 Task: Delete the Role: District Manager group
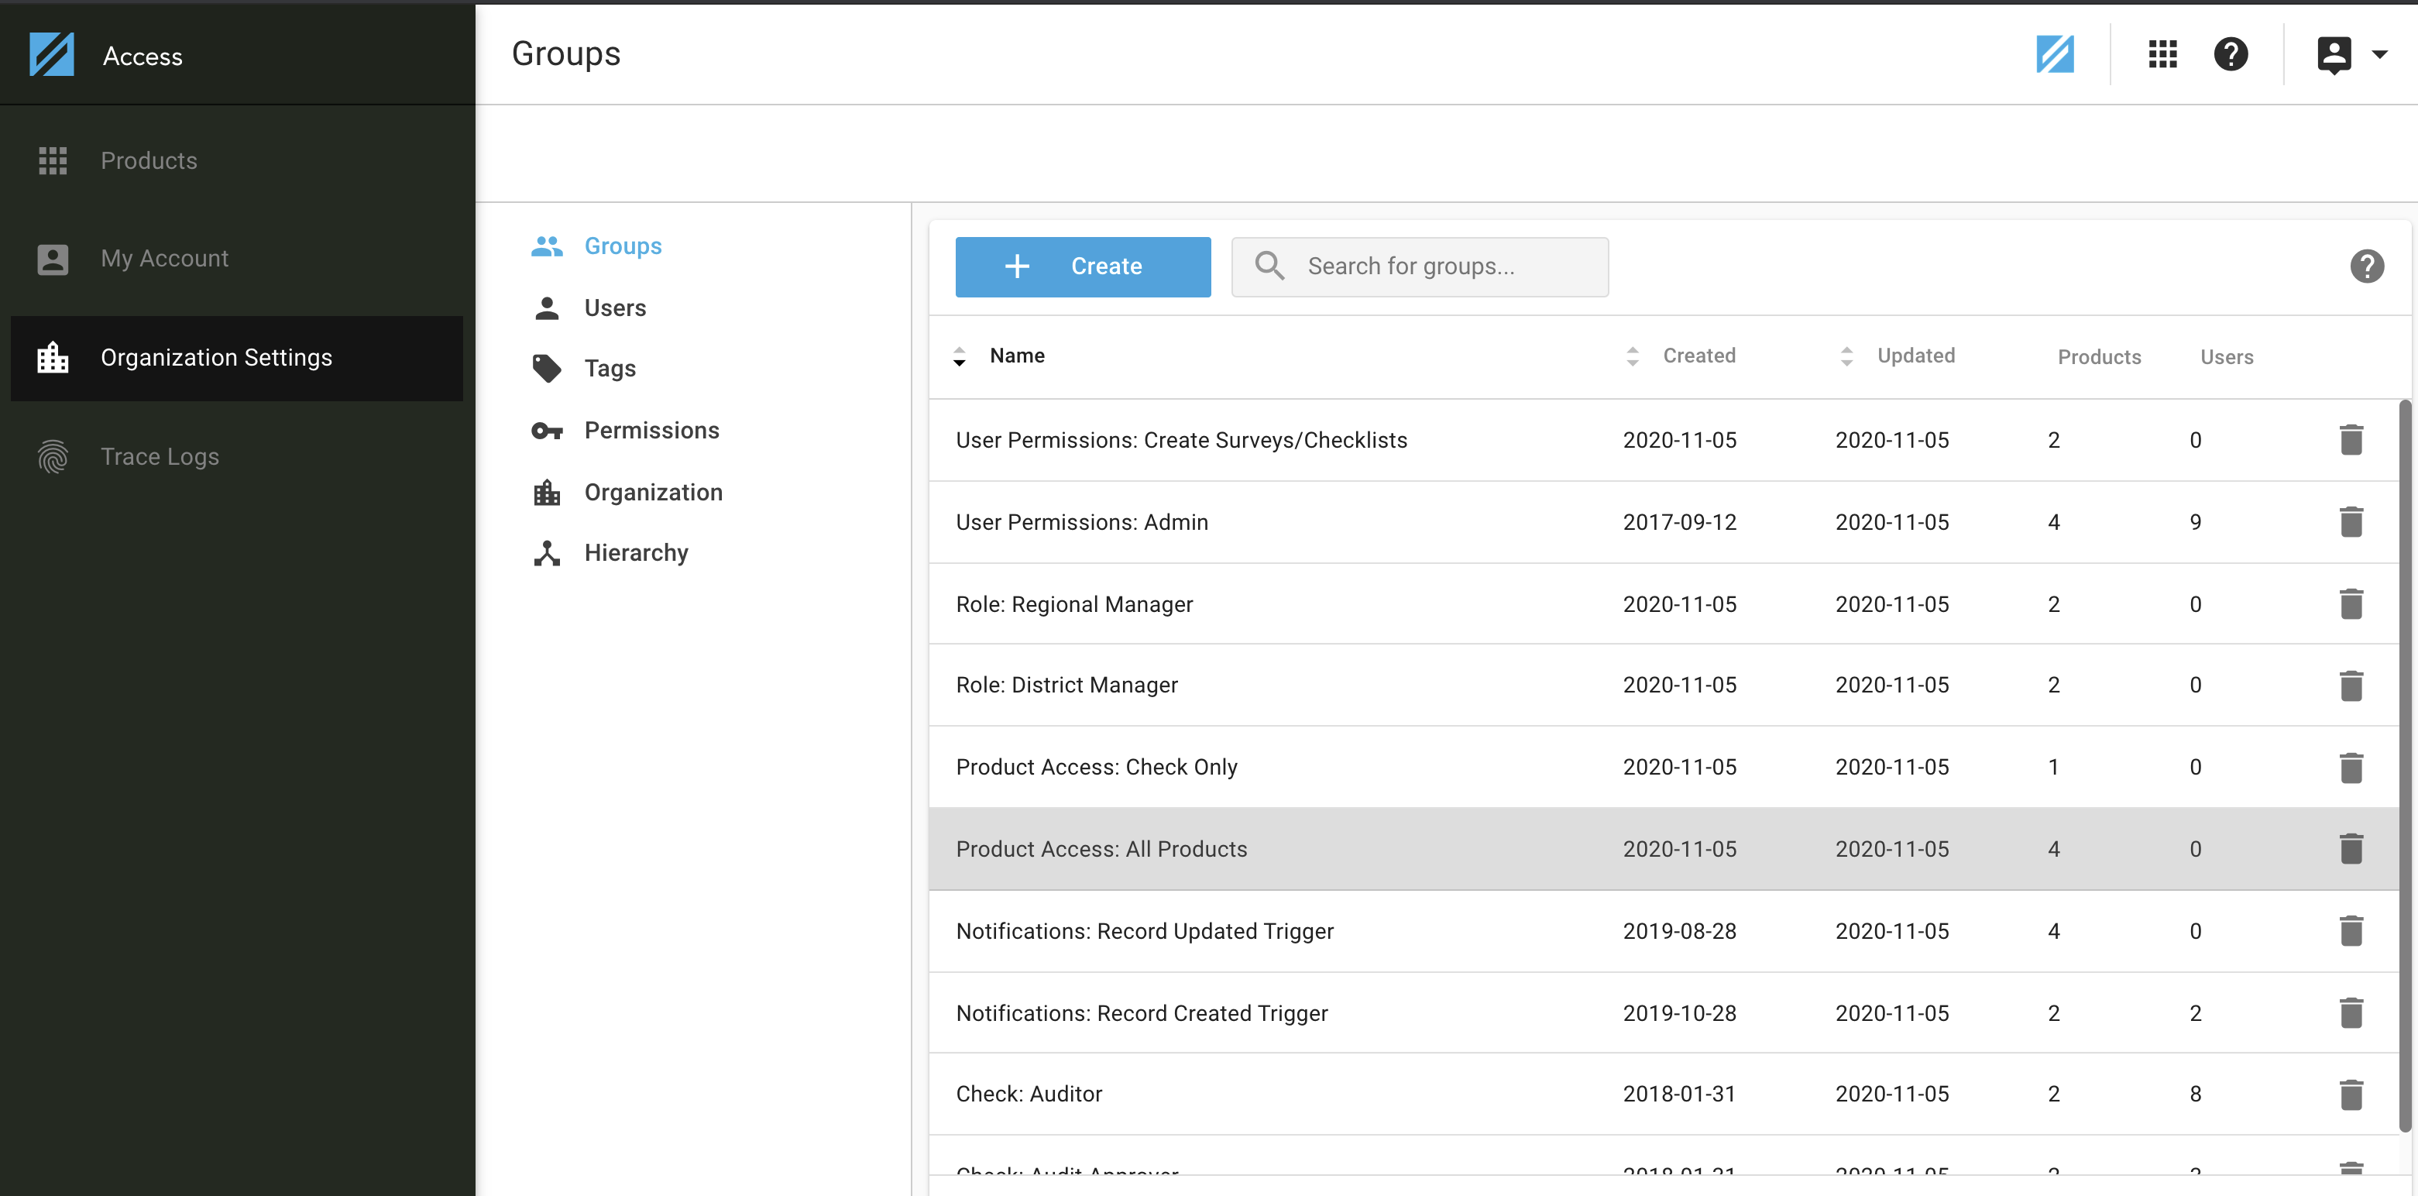coord(2351,686)
